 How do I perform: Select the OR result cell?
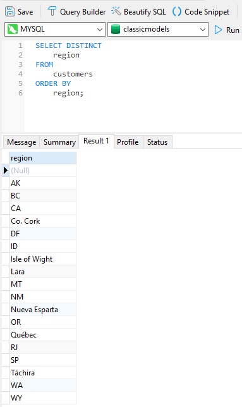[42, 322]
